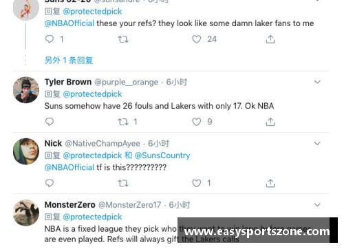344x249 pixels.
Task: Open MonsterZero's profile avatar
Action: point(26,213)
